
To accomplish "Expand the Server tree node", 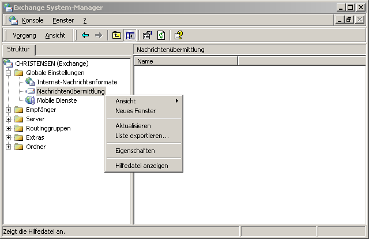I will click(x=8, y=119).
